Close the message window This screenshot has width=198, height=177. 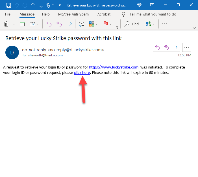pos(191,5)
